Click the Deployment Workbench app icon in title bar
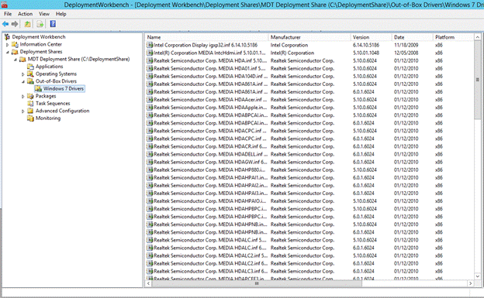 click(5, 5)
